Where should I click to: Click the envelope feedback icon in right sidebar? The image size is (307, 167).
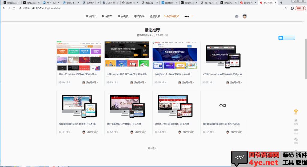click(296, 130)
